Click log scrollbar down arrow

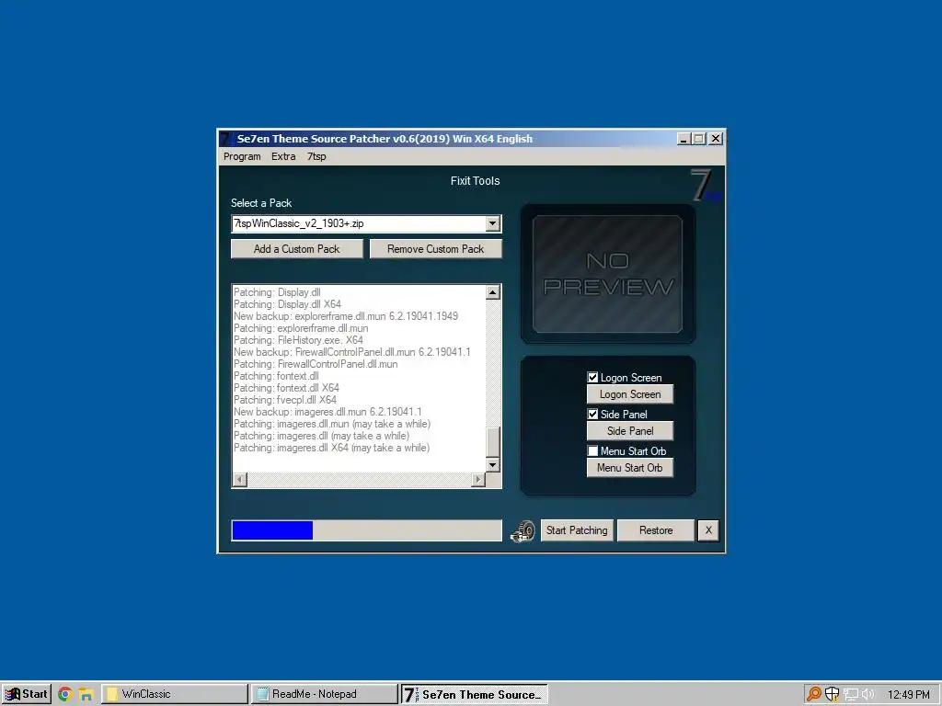pos(493,464)
